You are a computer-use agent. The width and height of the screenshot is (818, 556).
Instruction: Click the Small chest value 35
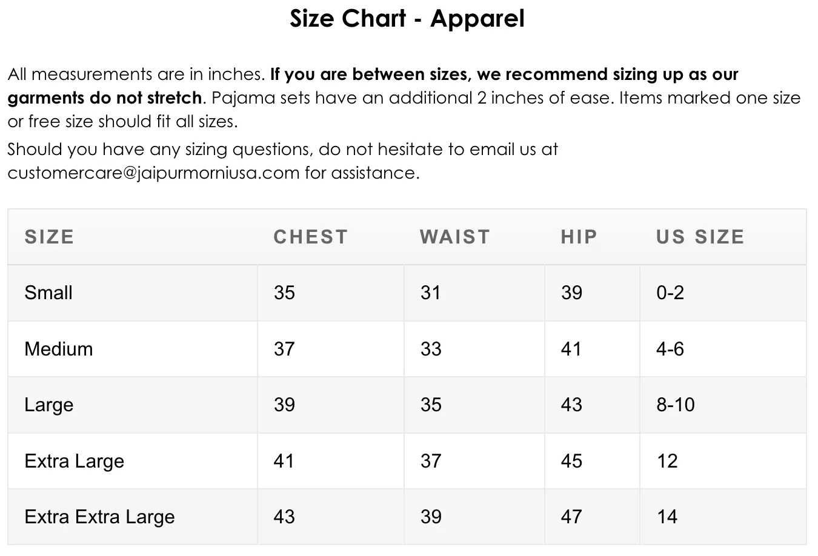(x=284, y=293)
